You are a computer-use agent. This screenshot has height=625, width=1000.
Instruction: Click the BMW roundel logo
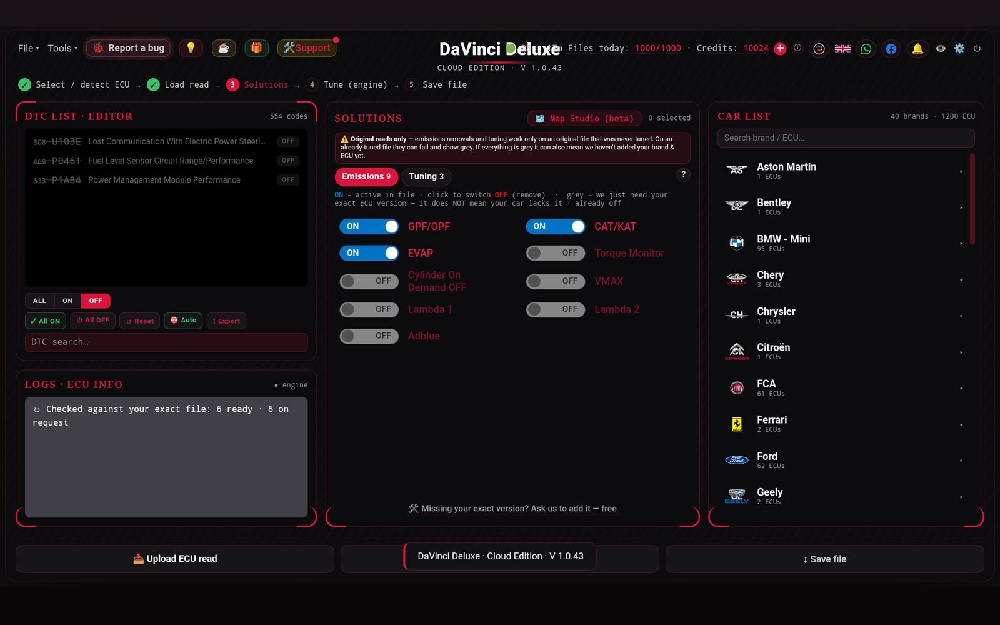pos(737,242)
